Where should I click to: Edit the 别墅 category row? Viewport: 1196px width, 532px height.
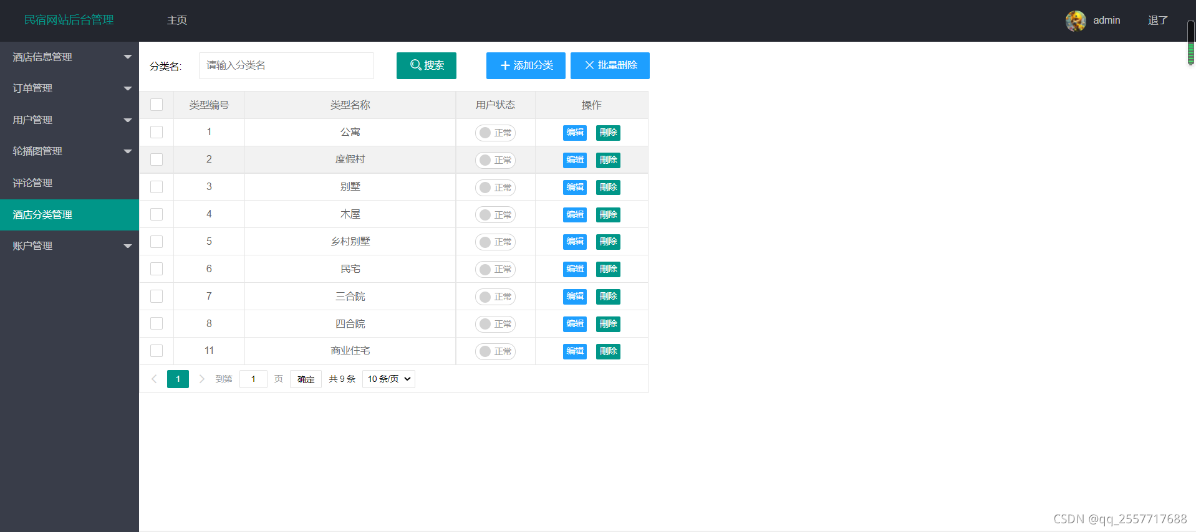pyautogui.click(x=575, y=188)
